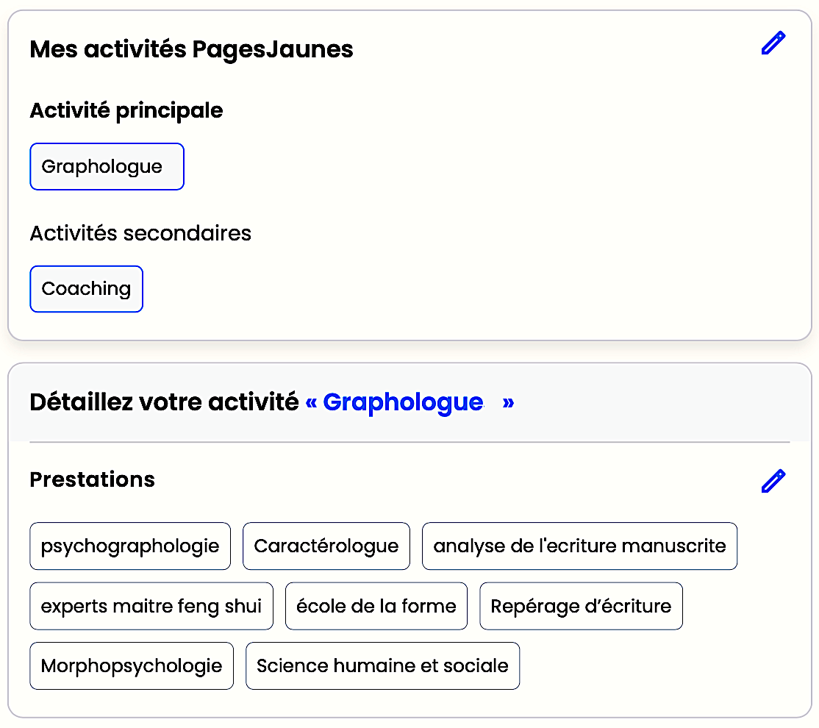Select the experts maitre feng shui tag
Screen dimensions: 819x728
pos(151,607)
